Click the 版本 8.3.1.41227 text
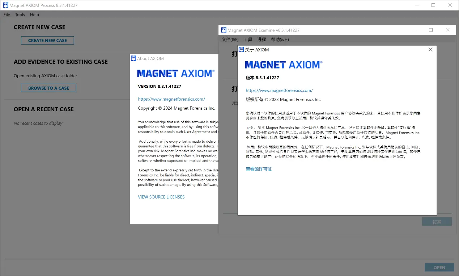This screenshot has height=276, width=459. pyautogui.click(x=262, y=78)
